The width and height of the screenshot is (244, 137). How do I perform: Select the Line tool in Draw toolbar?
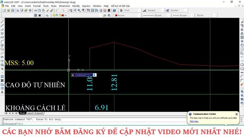pos(2,21)
